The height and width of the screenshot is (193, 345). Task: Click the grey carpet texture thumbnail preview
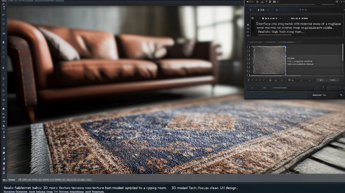click(x=269, y=60)
